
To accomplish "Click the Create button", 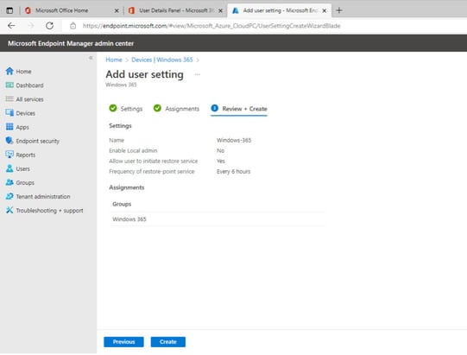I will coord(168,342).
